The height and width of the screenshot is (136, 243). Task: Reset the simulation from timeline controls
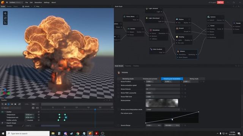(3, 104)
